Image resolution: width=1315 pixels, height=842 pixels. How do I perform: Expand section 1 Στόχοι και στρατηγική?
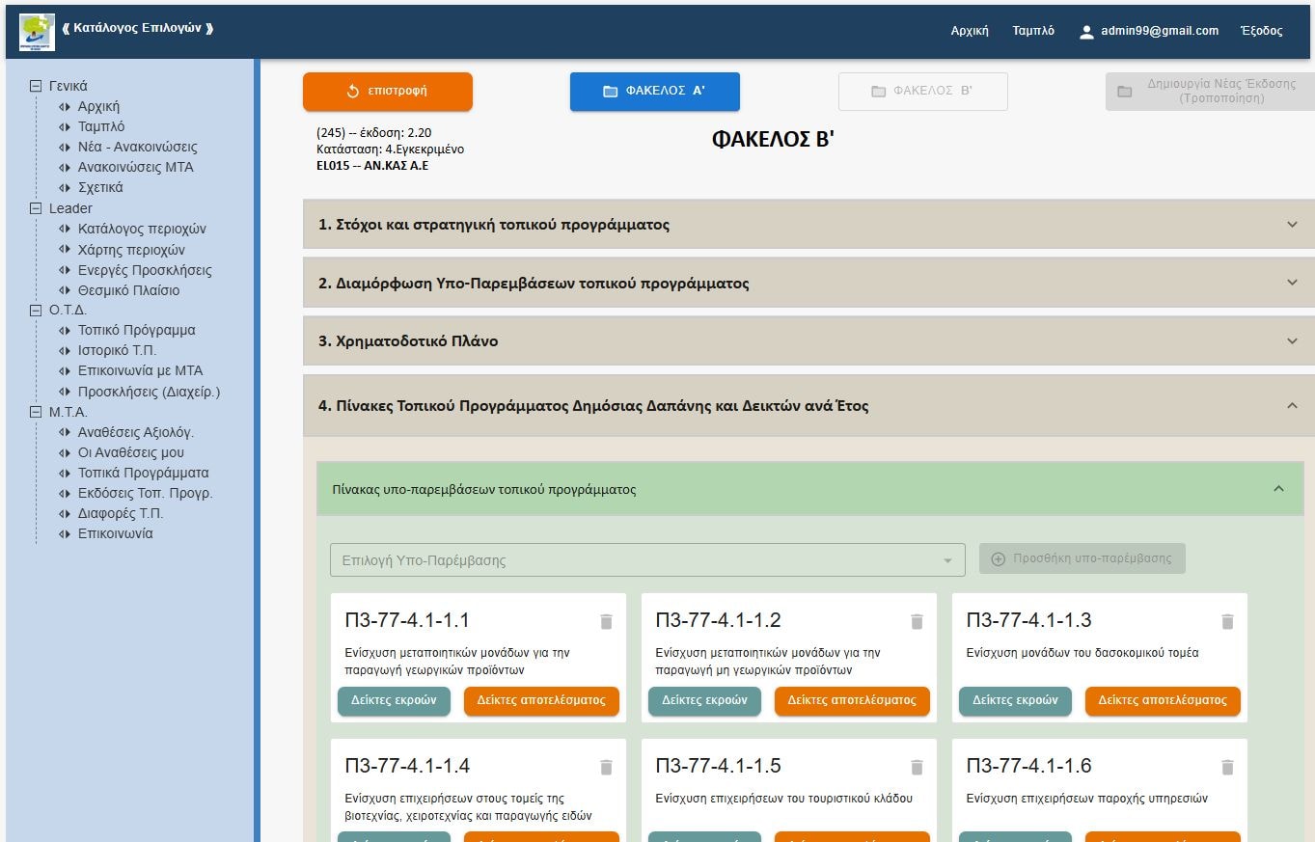(x=1292, y=225)
